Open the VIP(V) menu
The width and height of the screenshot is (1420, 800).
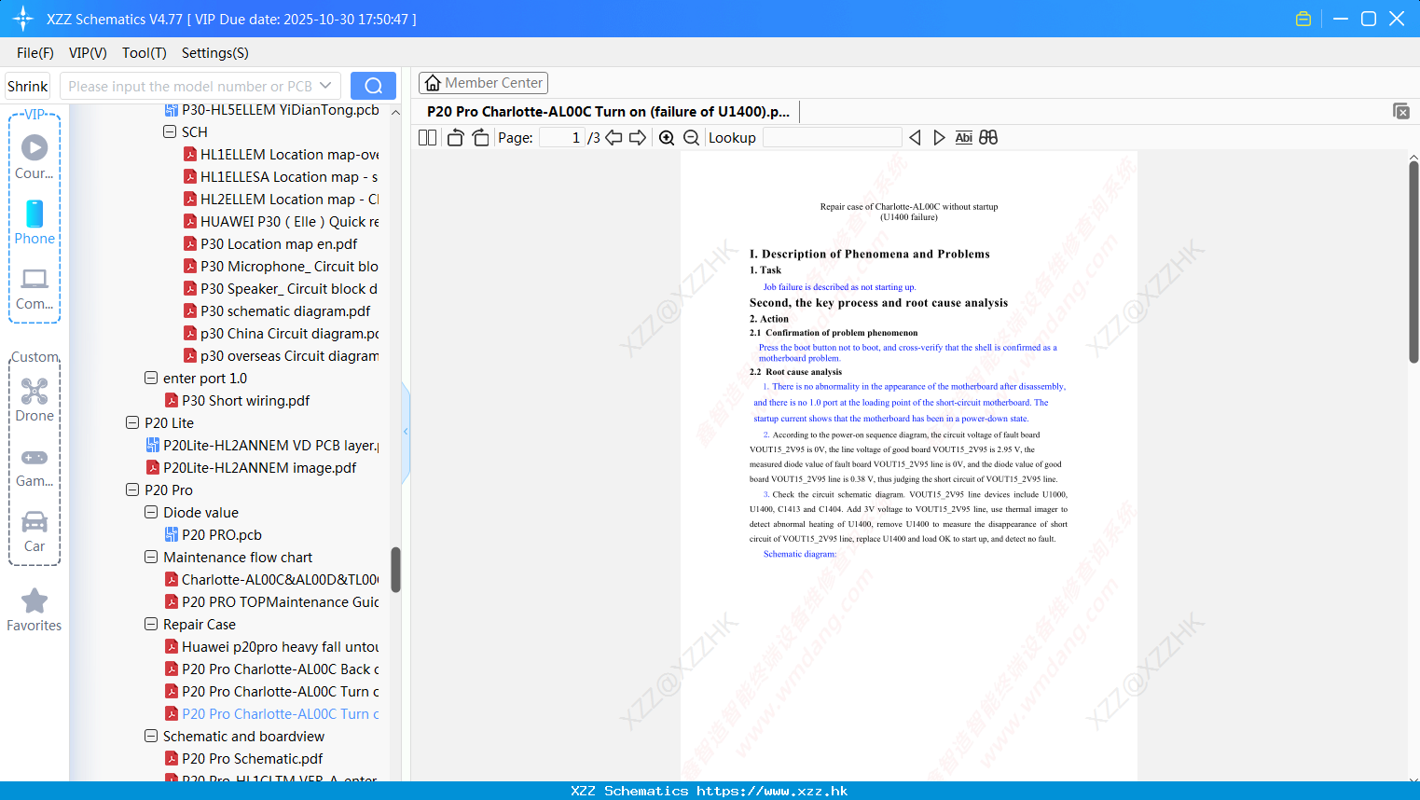point(88,53)
